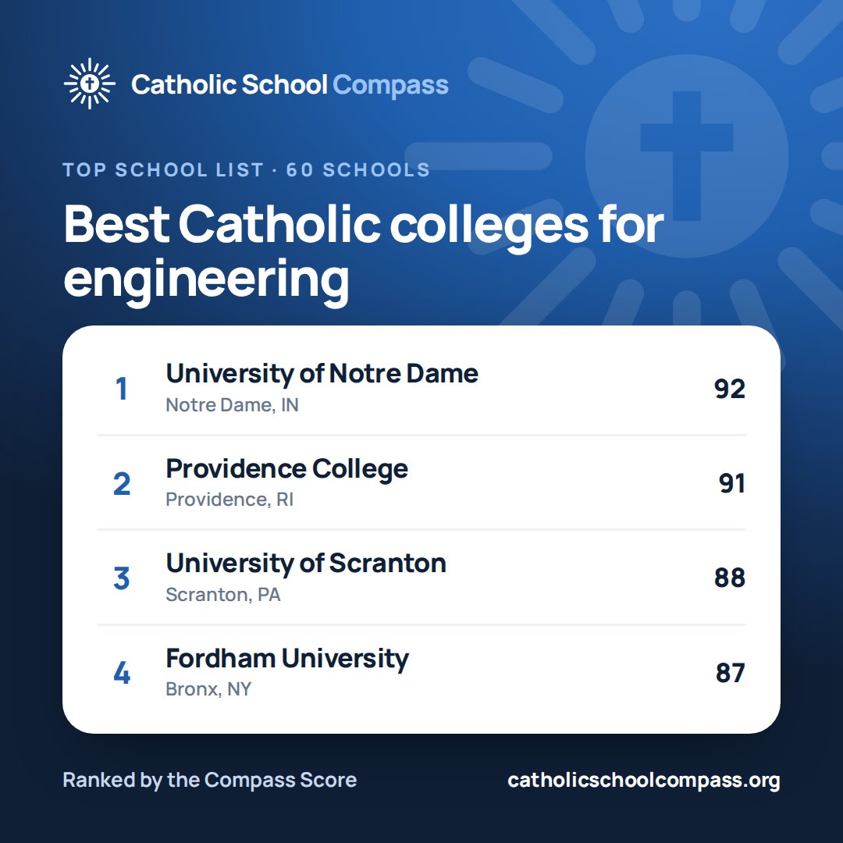Open the Catholic School Compass brand name

pyautogui.click(x=290, y=85)
